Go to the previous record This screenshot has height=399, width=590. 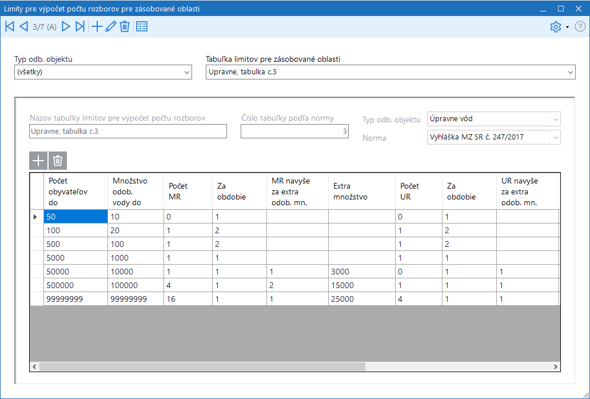pyautogui.click(x=23, y=26)
